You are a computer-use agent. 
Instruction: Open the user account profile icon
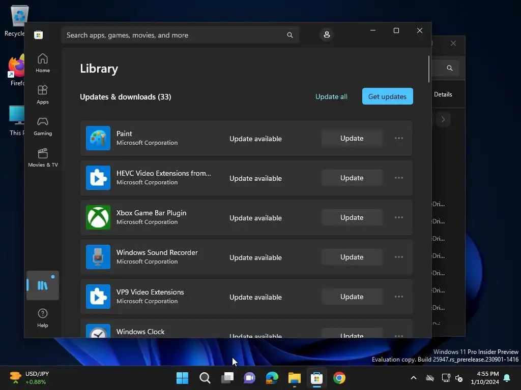pos(327,35)
